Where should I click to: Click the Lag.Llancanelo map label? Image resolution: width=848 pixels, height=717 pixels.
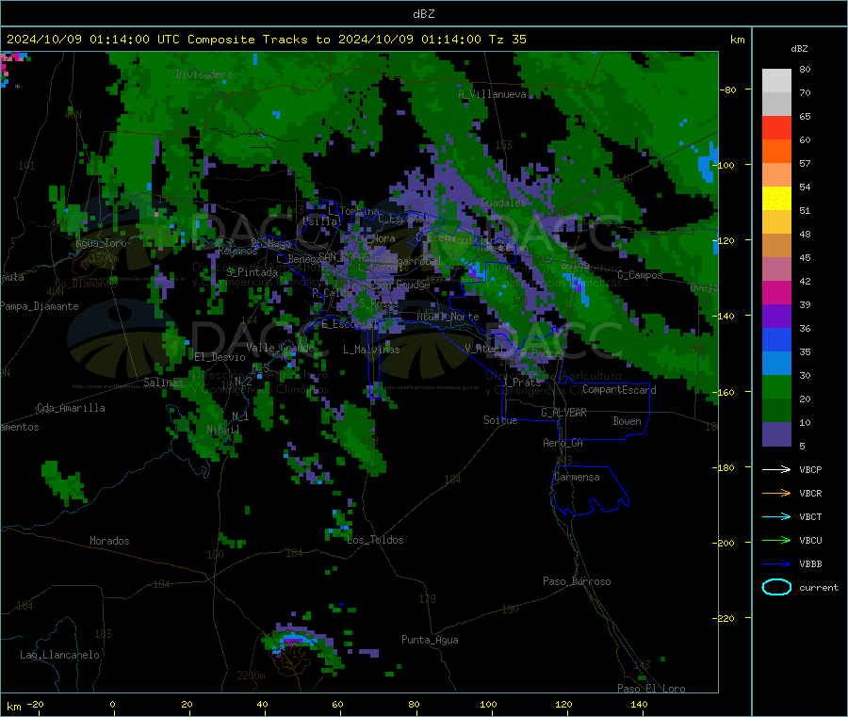[59, 655]
